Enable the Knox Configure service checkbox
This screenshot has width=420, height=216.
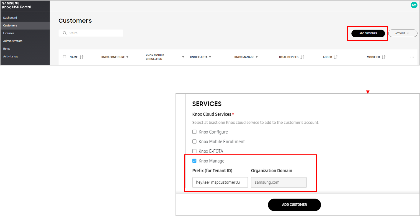coord(194,132)
